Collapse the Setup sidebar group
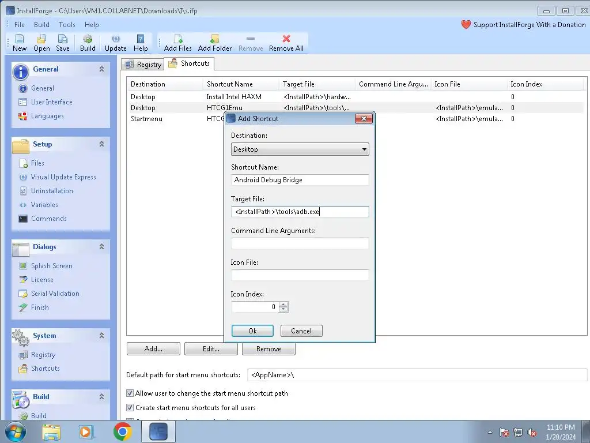590x443 pixels. tap(101, 144)
